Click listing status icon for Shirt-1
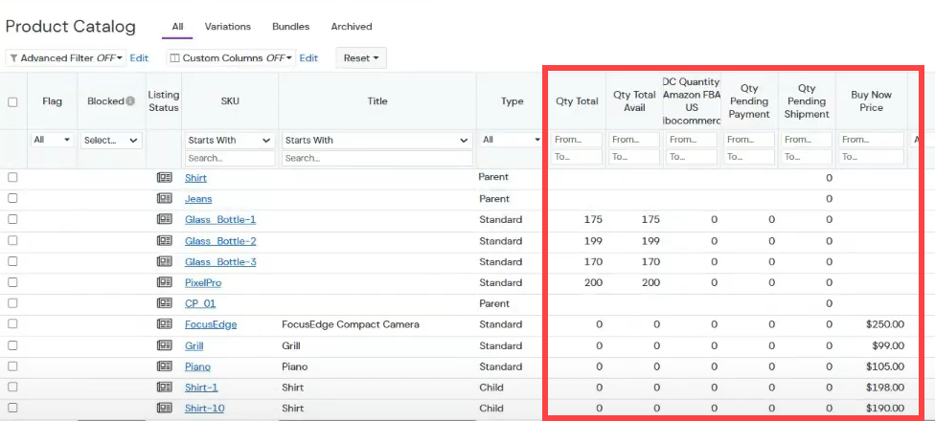Screen dimensions: 935x421 165,388
